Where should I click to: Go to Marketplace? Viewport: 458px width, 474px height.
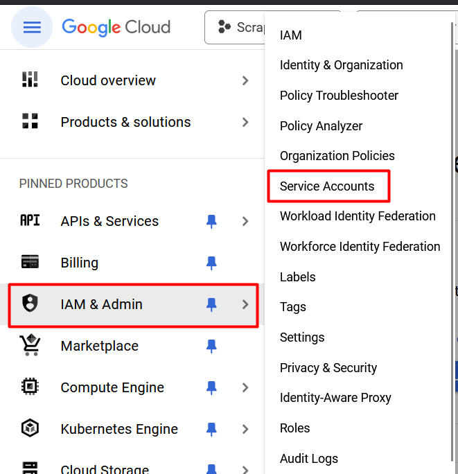(x=100, y=346)
